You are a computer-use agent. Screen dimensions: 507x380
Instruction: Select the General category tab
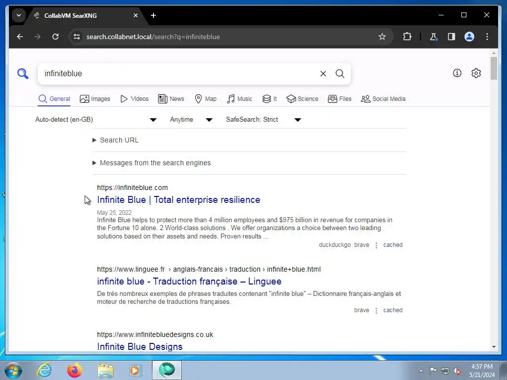point(54,99)
